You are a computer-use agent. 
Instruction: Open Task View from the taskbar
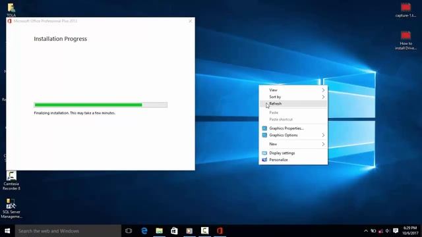pyautogui.click(x=129, y=231)
